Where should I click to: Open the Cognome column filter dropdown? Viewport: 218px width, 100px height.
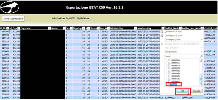click(x=49, y=28)
